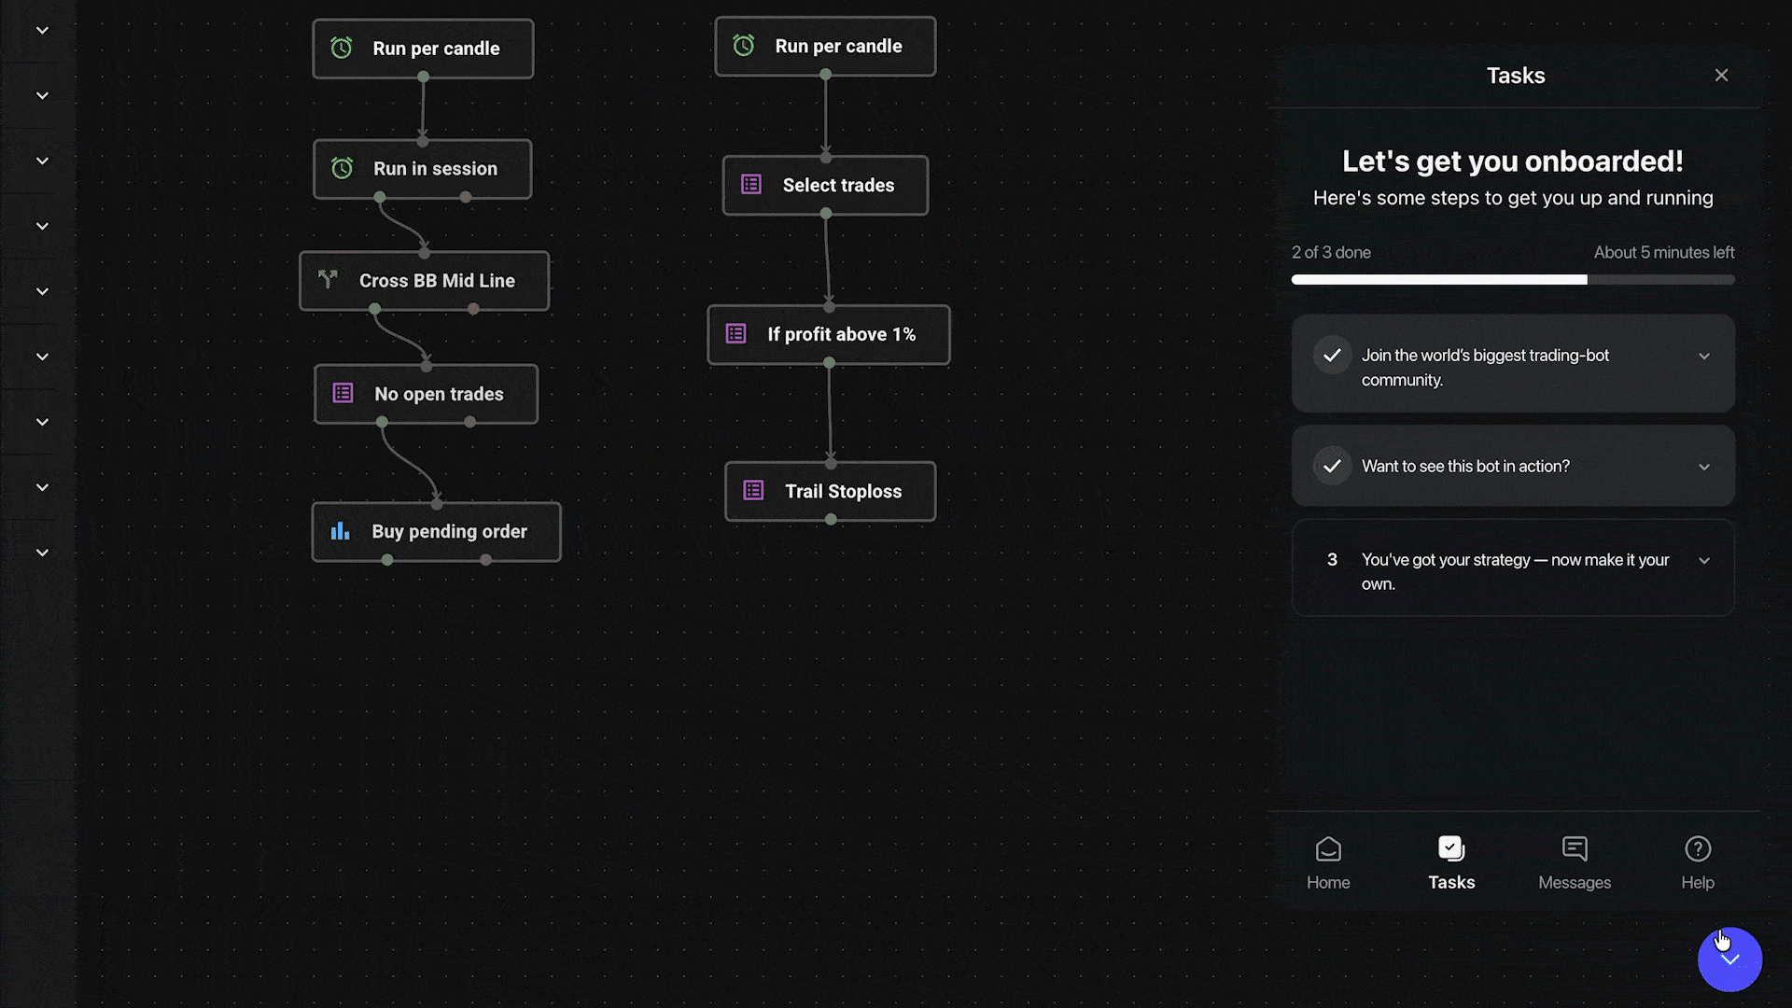Close the Tasks panel
This screenshot has width=1792, height=1008.
[1721, 76]
